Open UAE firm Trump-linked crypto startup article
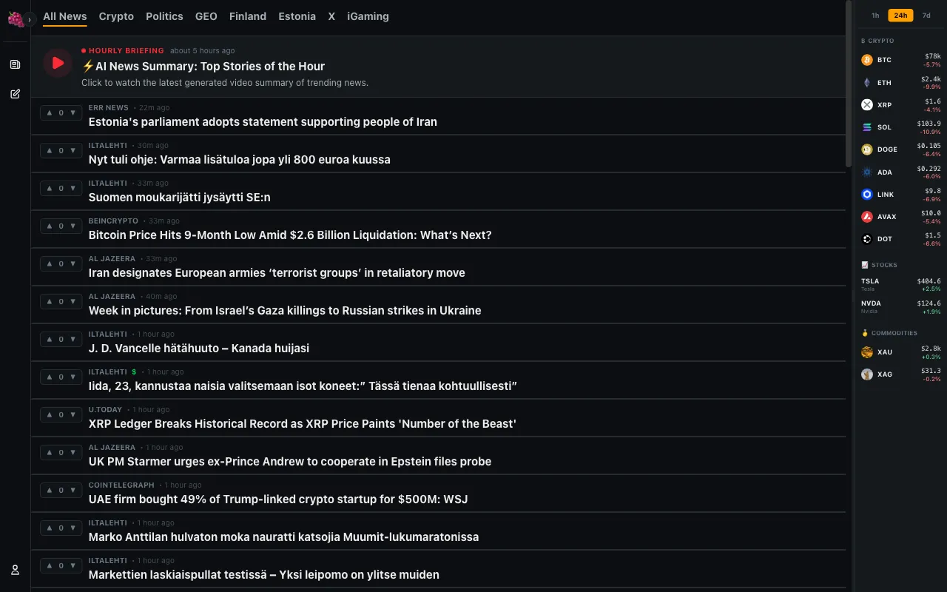The height and width of the screenshot is (592, 947). (x=278, y=499)
